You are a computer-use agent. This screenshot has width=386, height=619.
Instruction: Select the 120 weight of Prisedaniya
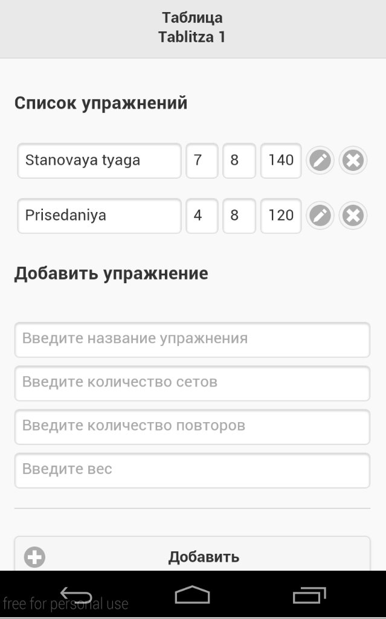click(x=280, y=216)
